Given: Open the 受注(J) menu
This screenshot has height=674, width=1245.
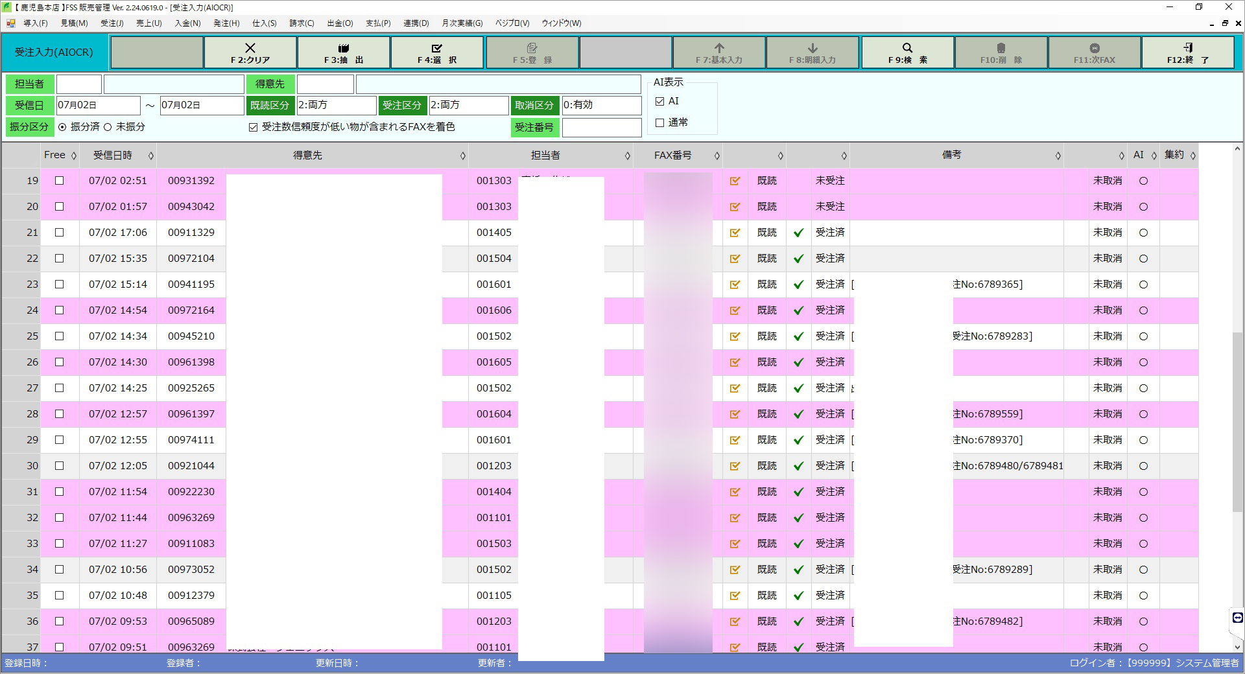Looking at the screenshot, I should [112, 23].
